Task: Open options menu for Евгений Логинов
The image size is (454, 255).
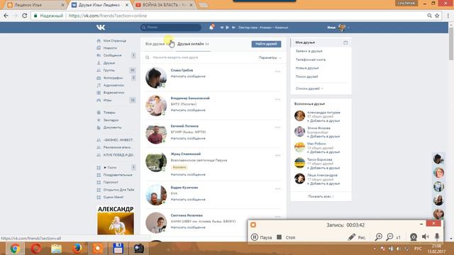Action: (277, 127)
